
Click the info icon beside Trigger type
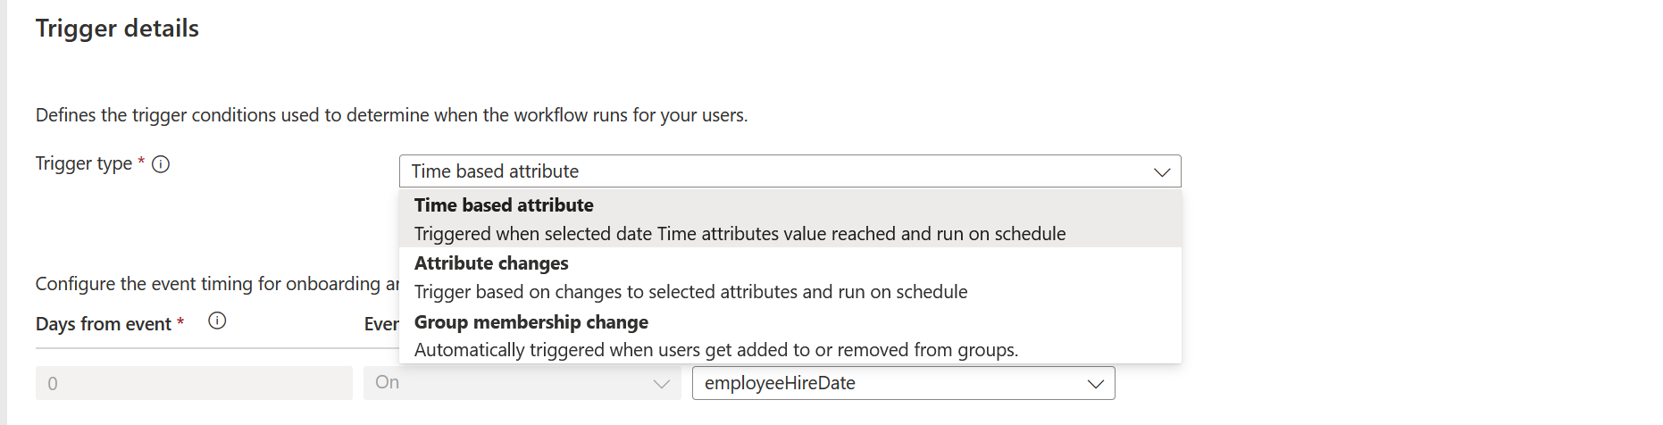click(x=161, y=164)
